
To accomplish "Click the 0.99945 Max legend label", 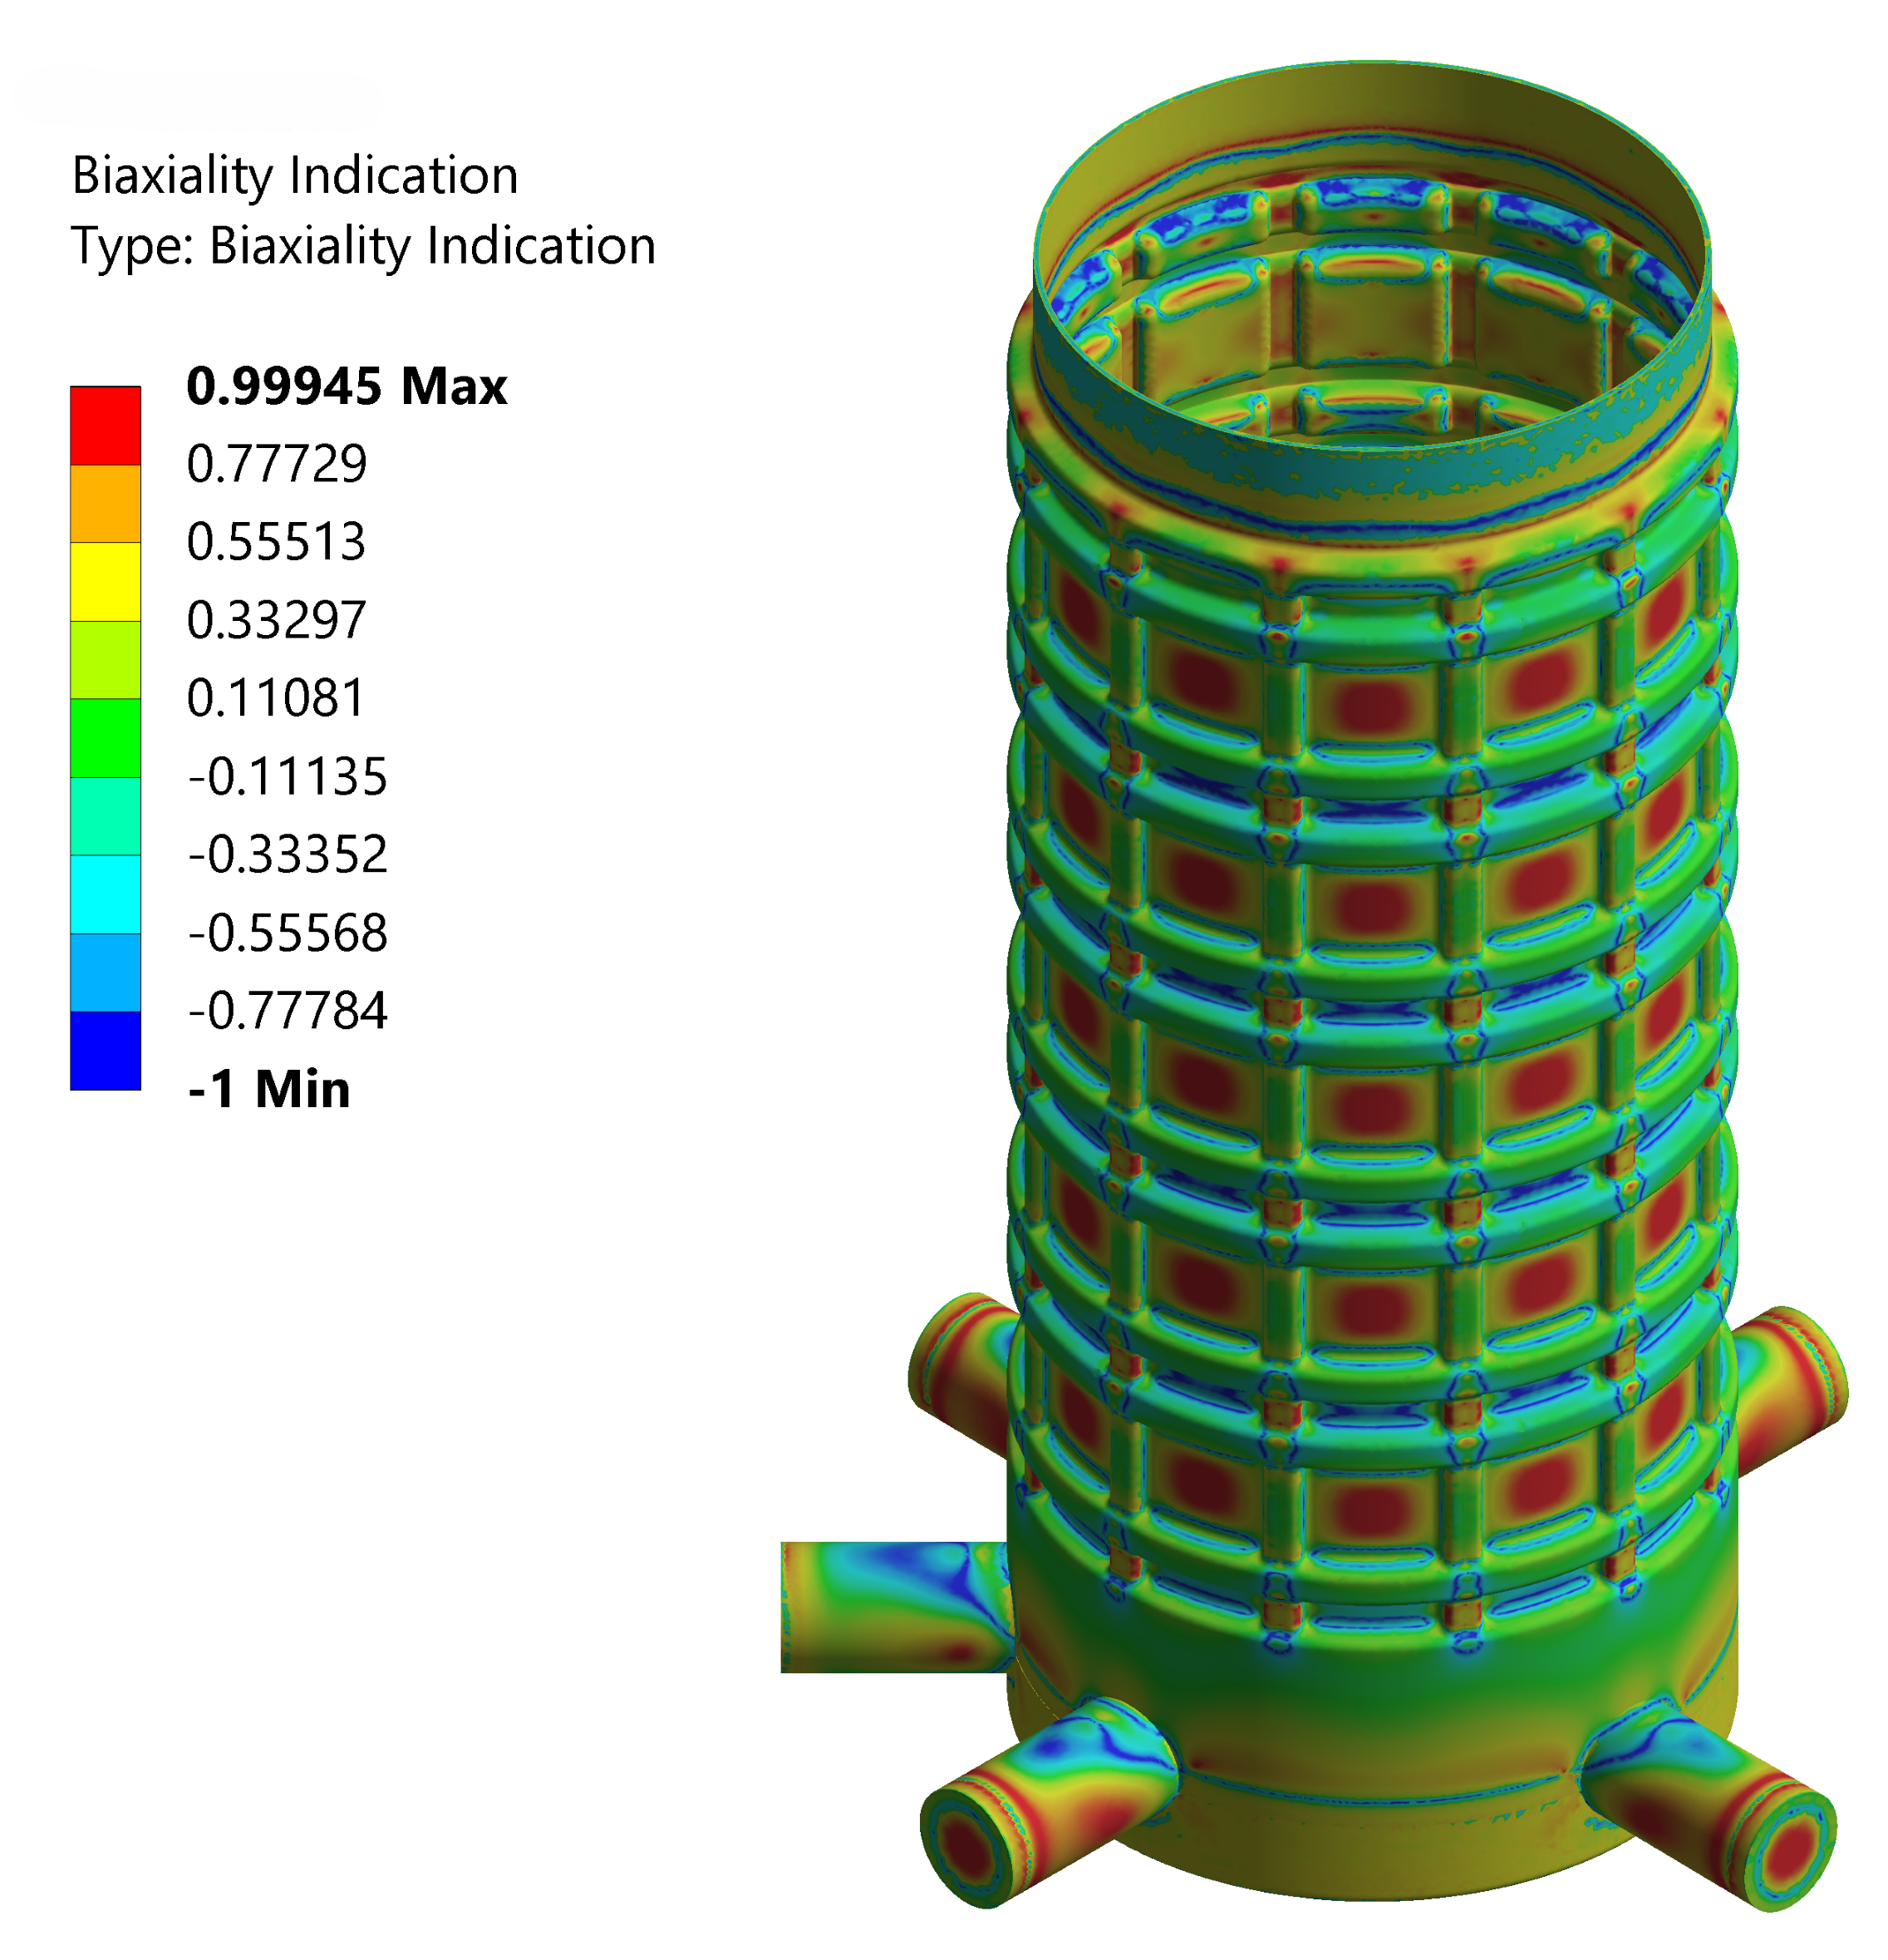I will tap(346, 386).
